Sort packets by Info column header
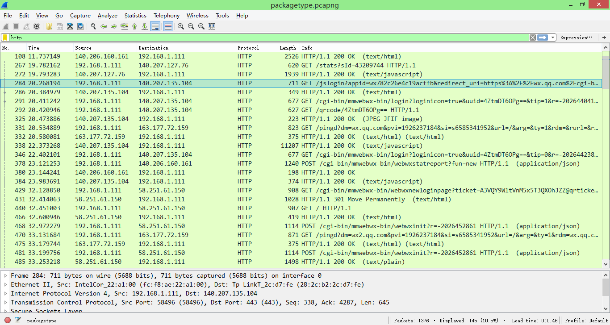Screen dimensions: 610x325 [451, 48]
